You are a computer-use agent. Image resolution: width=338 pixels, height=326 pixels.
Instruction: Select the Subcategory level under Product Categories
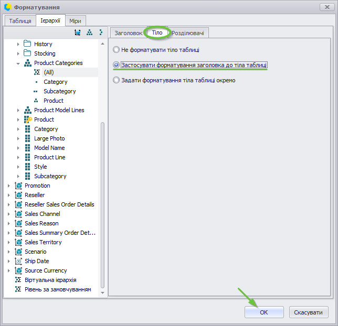point(60,91)
